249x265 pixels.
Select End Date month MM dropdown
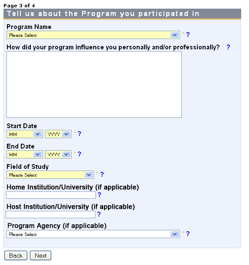(x=25, y=155)
